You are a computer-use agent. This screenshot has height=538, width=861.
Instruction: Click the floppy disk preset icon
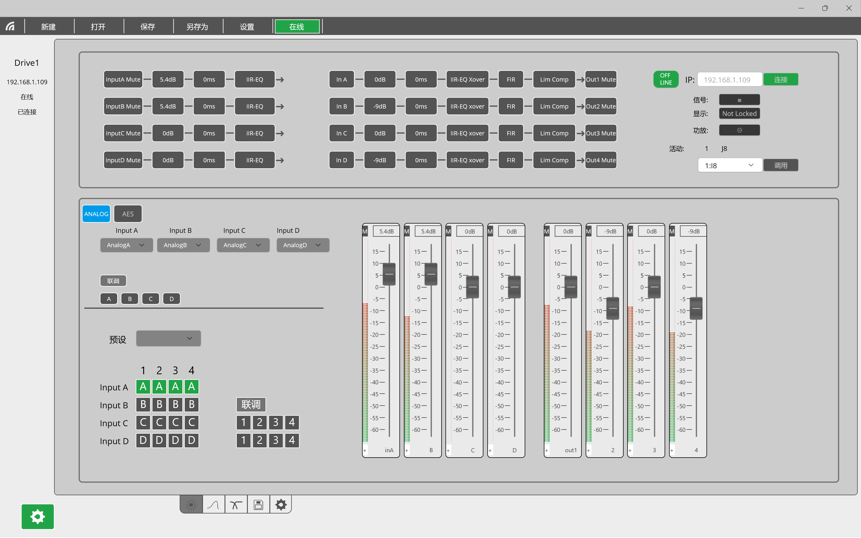[x=258, y=504]
